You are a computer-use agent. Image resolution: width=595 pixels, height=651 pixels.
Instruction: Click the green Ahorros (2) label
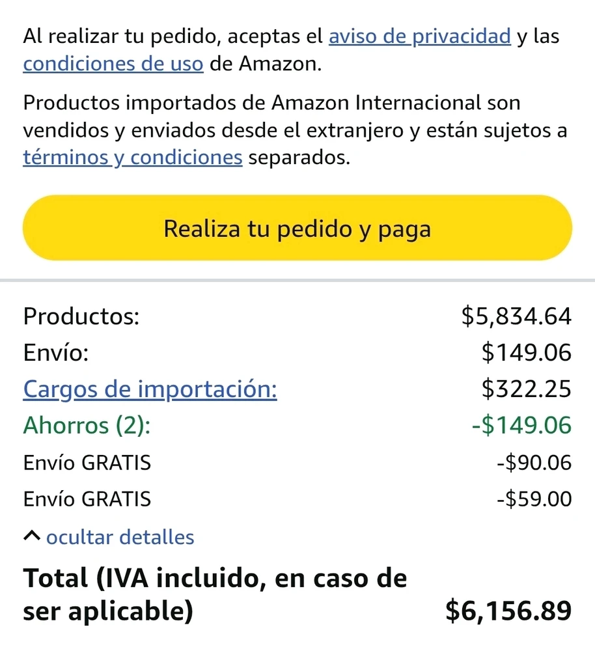click(x=86, y=425)
